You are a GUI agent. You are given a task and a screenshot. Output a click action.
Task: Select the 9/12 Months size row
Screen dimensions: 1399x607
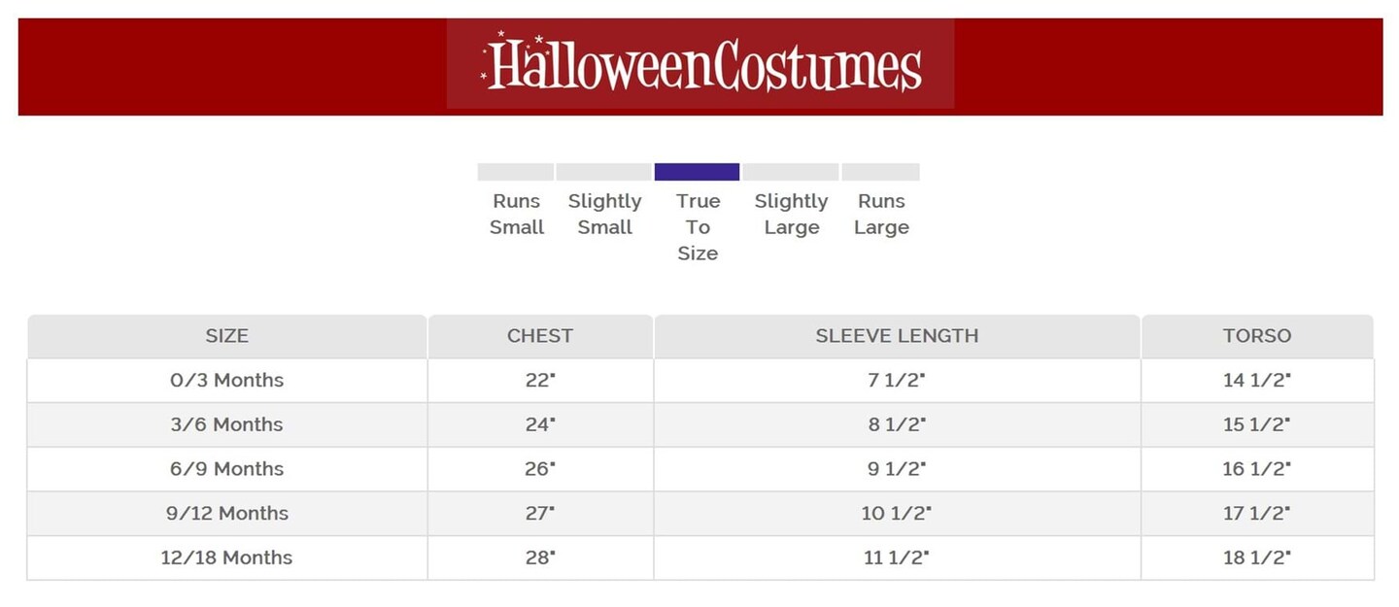point(227,513)
